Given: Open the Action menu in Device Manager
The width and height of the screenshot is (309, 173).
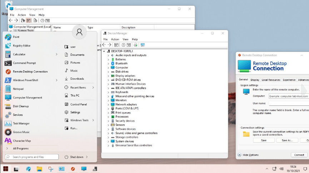Looking at the screenshot, I should (115, 39).
